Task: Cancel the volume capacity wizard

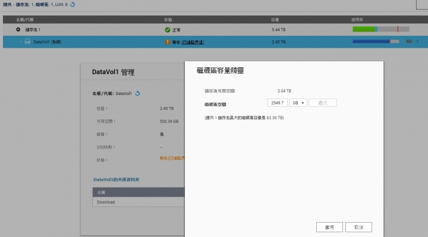Action: coord(358,227)
